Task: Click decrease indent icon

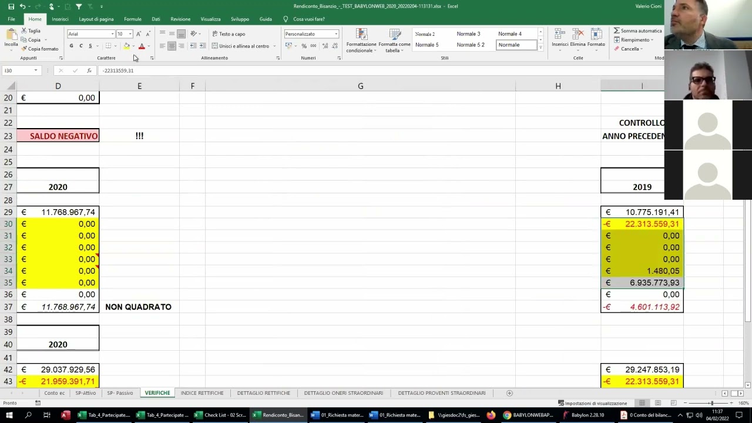Action: (193, 46)
